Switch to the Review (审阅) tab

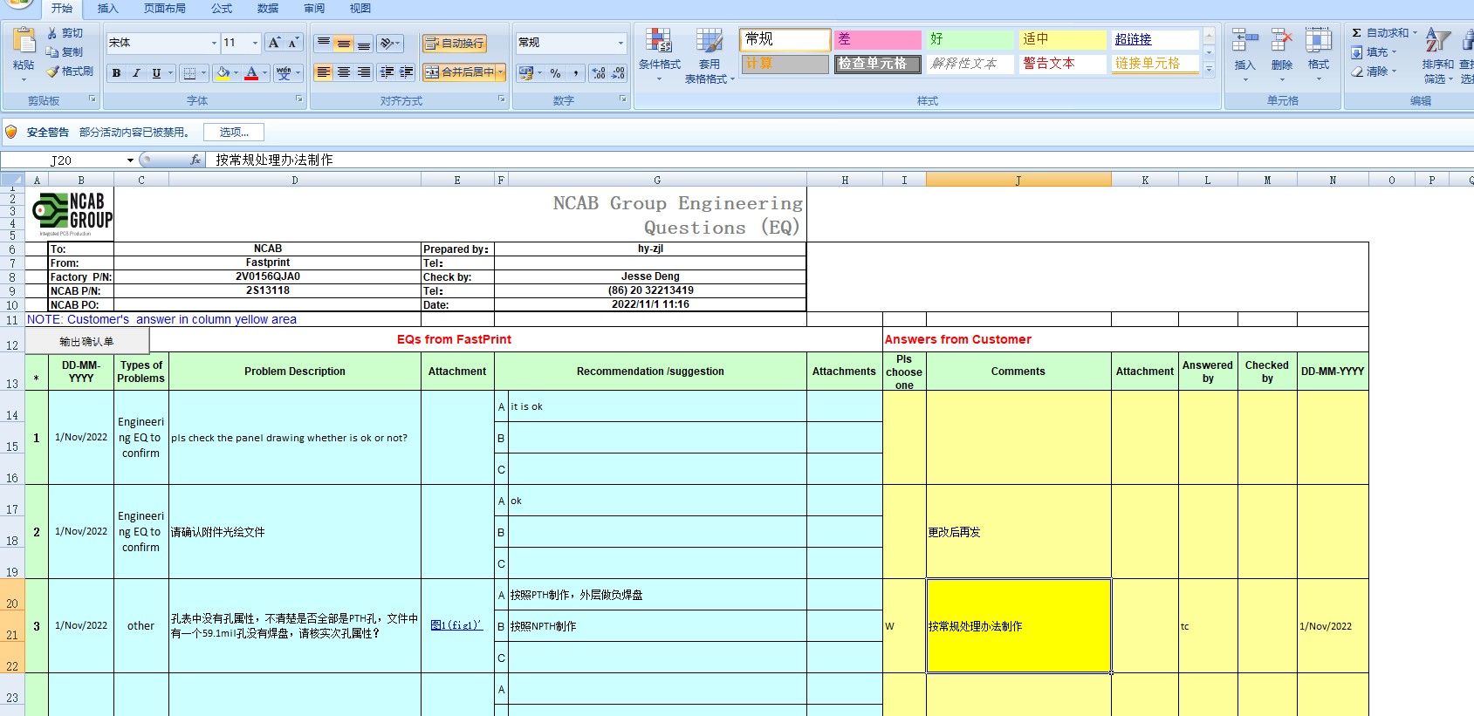(x=314, y=9)
